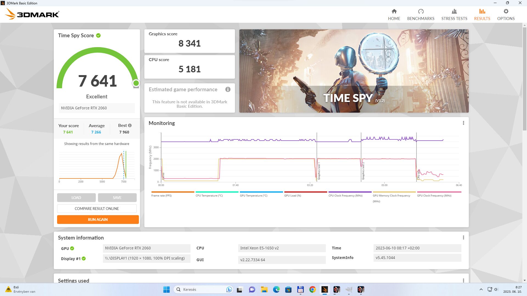This screenshot has width=527, height=296.
Task: Click Compare Result Online button
Action: (x=97, y=209)
